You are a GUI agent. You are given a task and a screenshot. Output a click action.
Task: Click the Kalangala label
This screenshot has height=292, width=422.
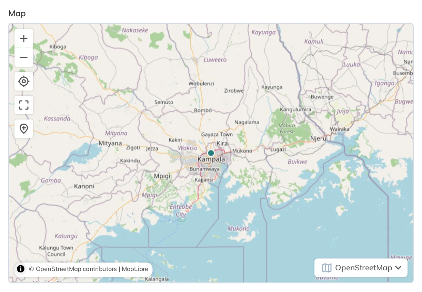pyautogui.click(x=157, y=279)
